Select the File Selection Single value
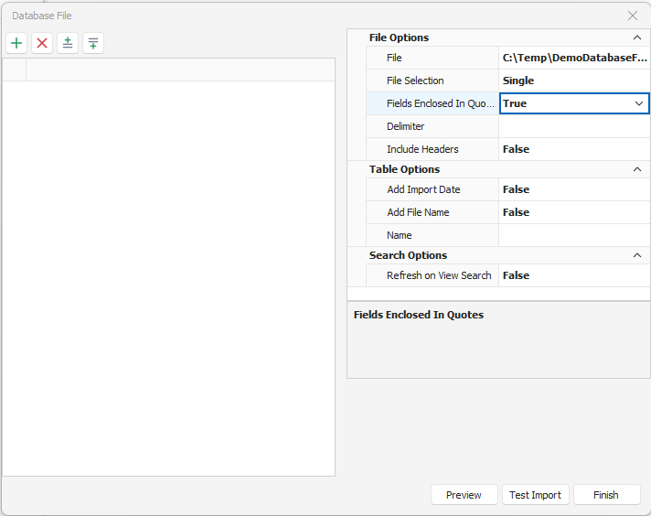651x516 pixels. 574,81
